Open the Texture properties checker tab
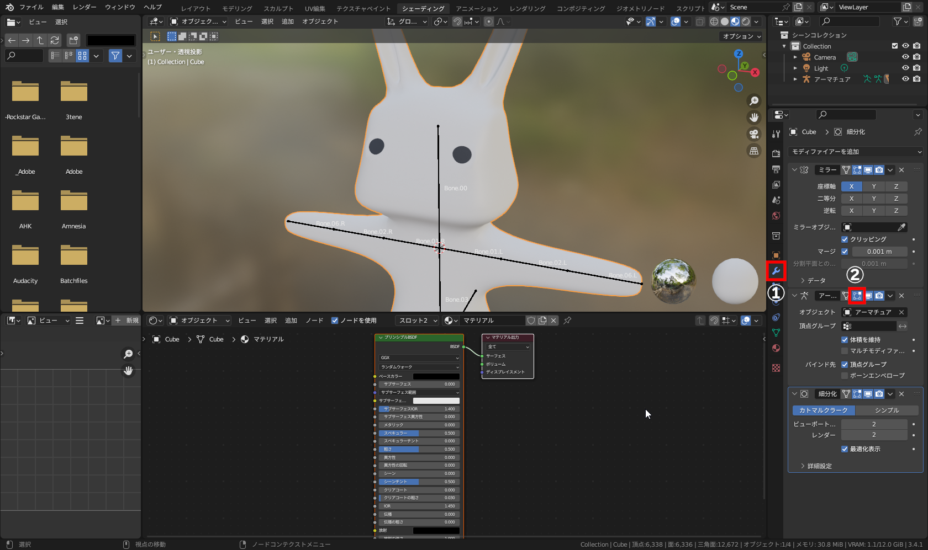Screen dimensions: 928x550 coord(776,368)
